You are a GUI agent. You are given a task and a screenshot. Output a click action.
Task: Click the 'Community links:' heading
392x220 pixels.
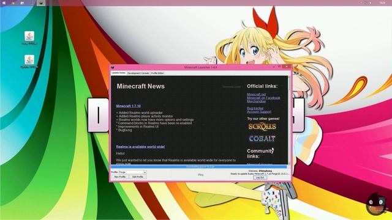[x=260, y=153]
